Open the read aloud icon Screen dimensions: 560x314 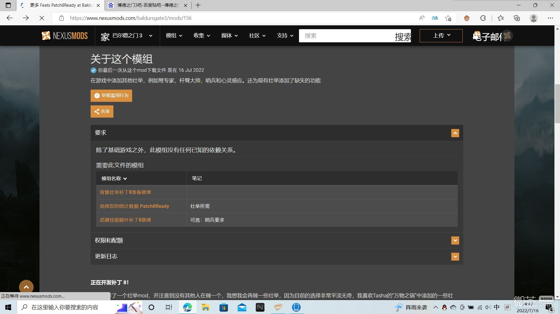pyautogui.click(x=421, y=18)
